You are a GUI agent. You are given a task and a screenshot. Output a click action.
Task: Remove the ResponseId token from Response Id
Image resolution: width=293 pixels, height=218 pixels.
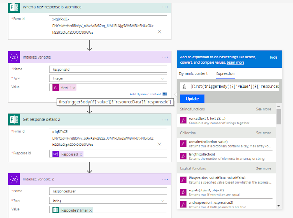[81, 155]
